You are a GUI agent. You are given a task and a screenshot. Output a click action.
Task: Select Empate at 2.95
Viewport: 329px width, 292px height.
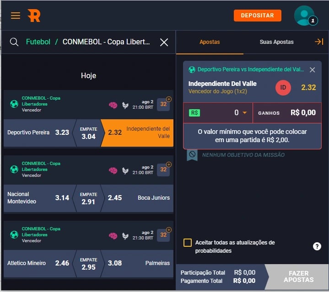(x=88, y=264)
